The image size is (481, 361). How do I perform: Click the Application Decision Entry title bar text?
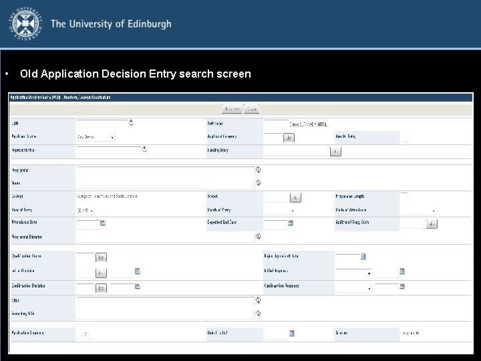[x=60, y=98]
